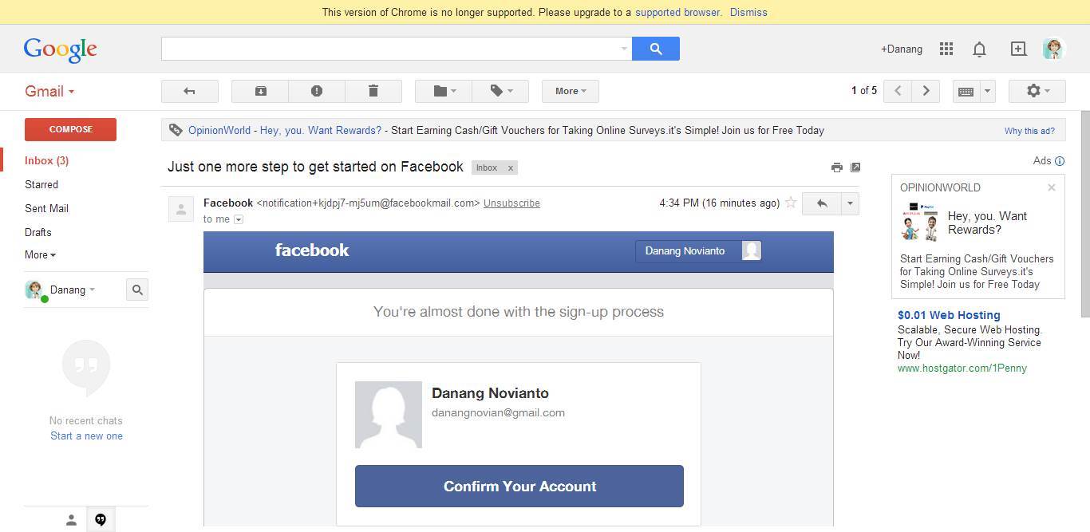1090x532 pixels.
Task: Open Move to folder menu
Action: 444,91
